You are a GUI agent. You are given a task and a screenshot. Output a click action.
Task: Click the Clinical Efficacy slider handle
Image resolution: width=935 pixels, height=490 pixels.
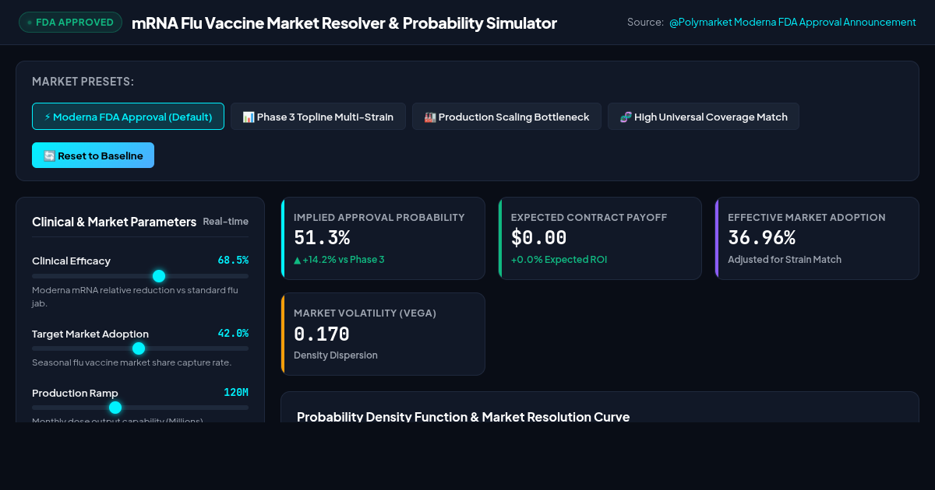(x=159, y=276)
